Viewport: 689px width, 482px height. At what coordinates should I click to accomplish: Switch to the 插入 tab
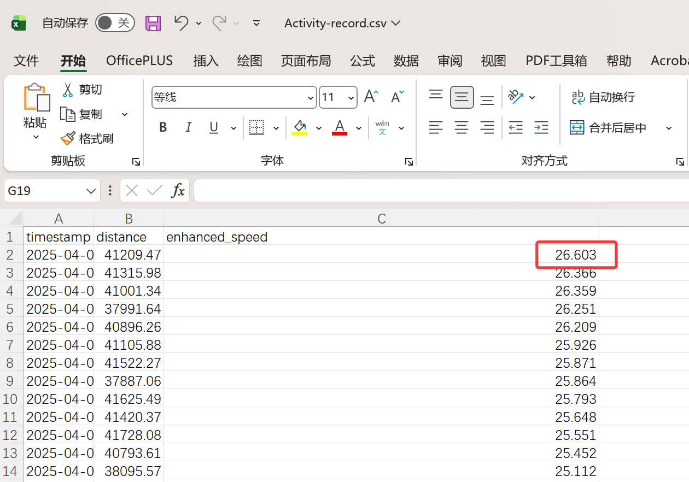coord(206,61)
